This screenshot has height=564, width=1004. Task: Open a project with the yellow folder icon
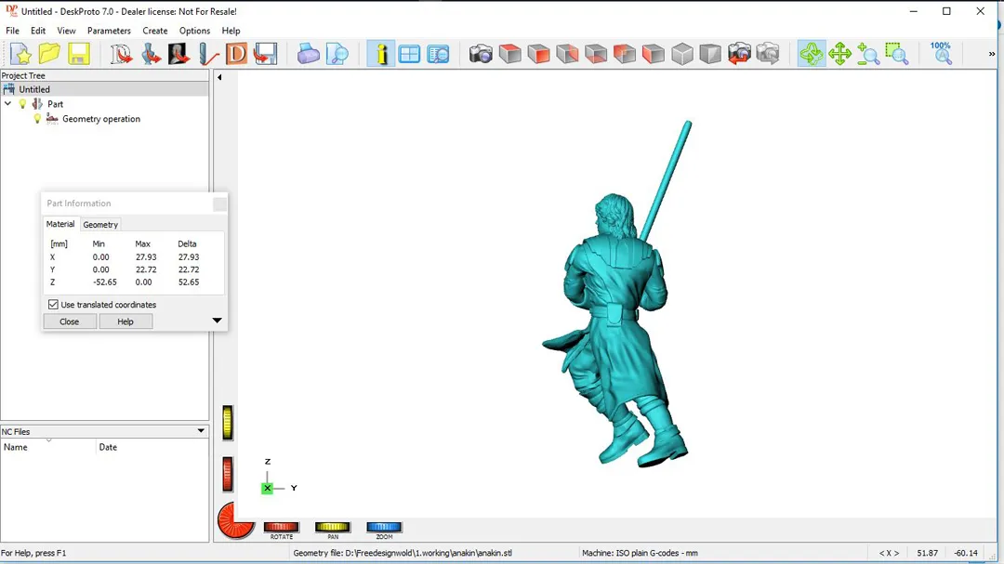(49, 55)
